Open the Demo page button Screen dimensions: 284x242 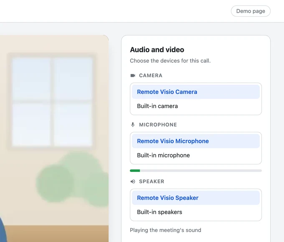pos(251,11)
